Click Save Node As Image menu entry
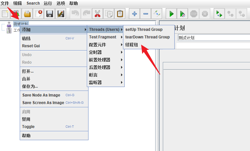This screenshot has width=250, height=151. (x=41, y=95)
